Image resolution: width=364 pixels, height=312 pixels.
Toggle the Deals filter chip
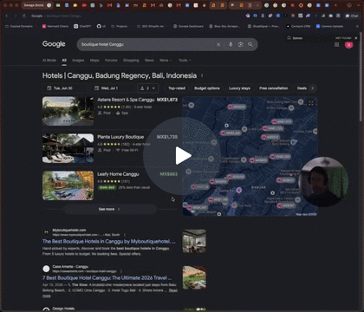pos(302,88)
